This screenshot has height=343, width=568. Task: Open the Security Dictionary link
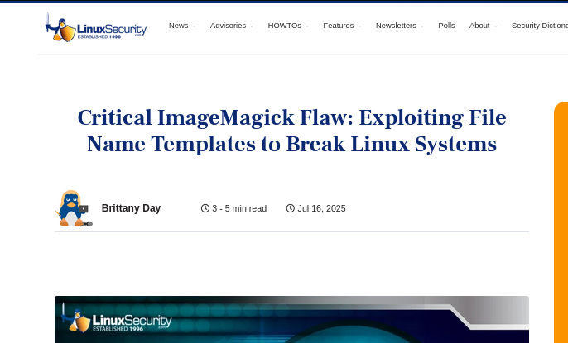(x=540, y=26)
